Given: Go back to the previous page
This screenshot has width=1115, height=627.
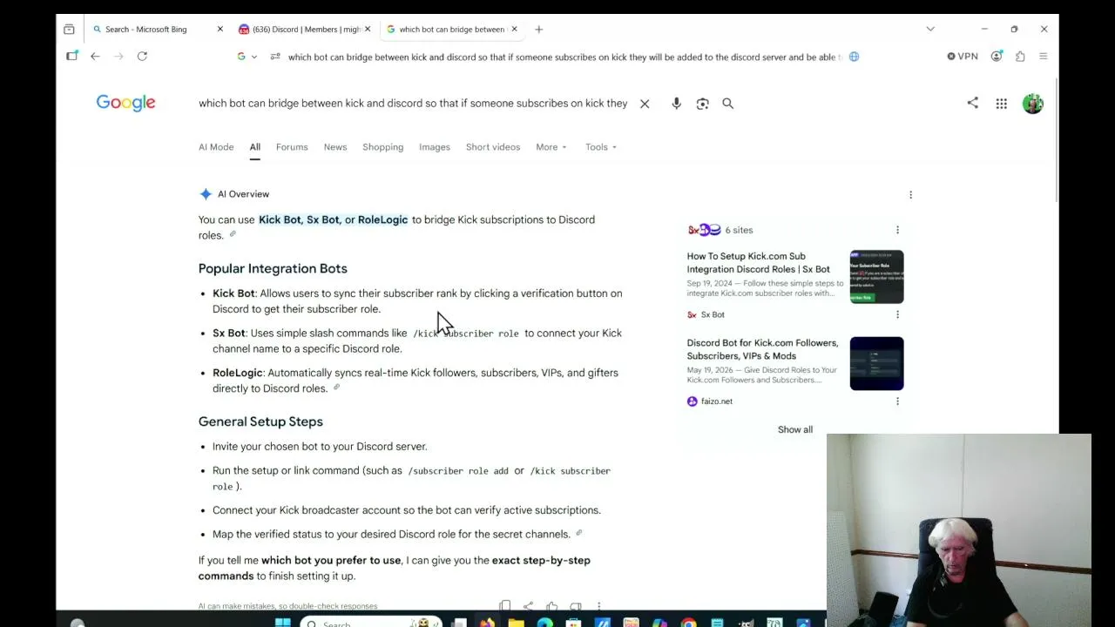Looking at the screenshot, I should pyautogui.click(x=95, y=56).
